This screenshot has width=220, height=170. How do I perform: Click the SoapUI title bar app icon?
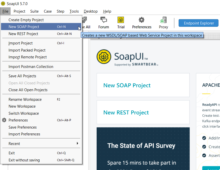tap(3, 4)
